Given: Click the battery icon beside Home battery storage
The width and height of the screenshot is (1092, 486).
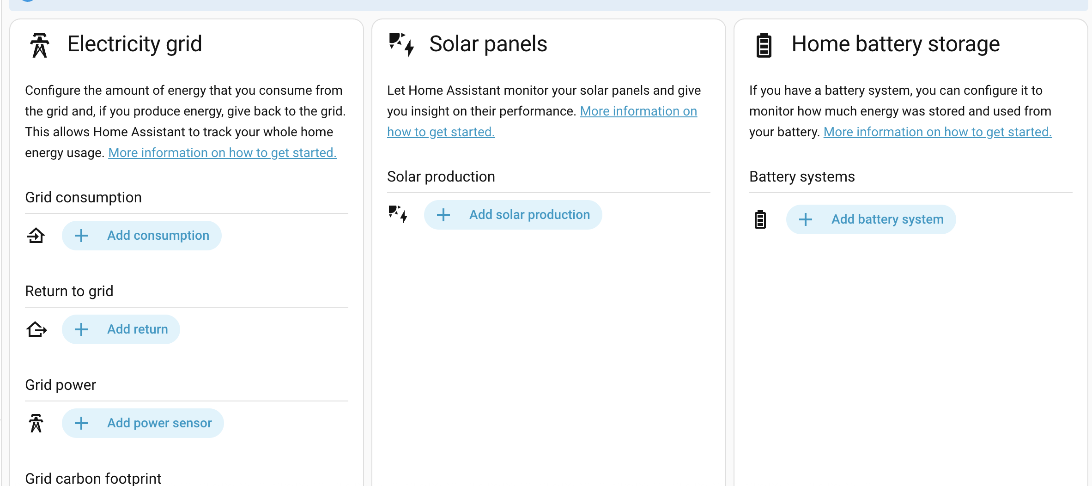Looking at the screenshot, I should point(764,45).
